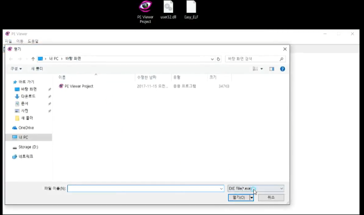Viewport: 364px width, 215px height.
Task: Select Storage (D:) drive in sidebar
Action: tap(28, 147)
